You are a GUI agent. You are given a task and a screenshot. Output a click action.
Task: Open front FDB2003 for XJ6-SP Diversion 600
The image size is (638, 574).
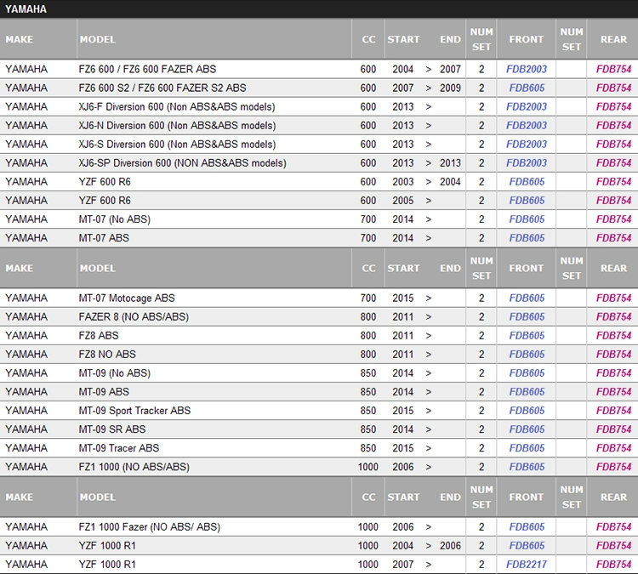(x=527, y=162)
